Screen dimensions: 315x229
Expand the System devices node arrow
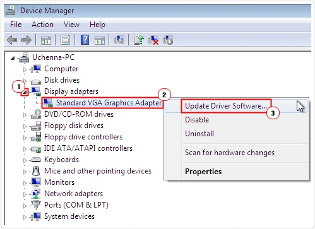25,217
